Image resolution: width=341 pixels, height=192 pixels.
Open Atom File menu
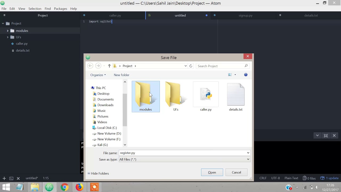(4, 9)
